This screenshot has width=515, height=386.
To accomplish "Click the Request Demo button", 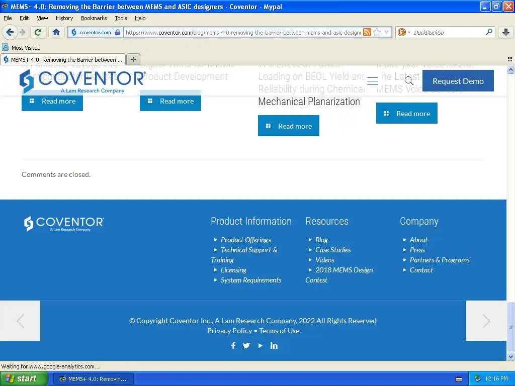I will (x=458, y=81).
